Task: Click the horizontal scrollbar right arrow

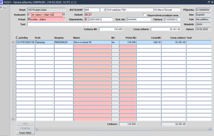Action: [x=210, y=129]
